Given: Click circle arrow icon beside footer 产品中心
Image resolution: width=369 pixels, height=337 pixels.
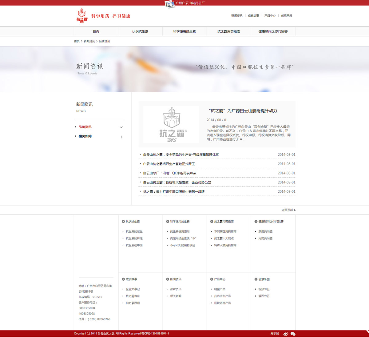Looking at the screenshot, I should click(x=212, y=279).
